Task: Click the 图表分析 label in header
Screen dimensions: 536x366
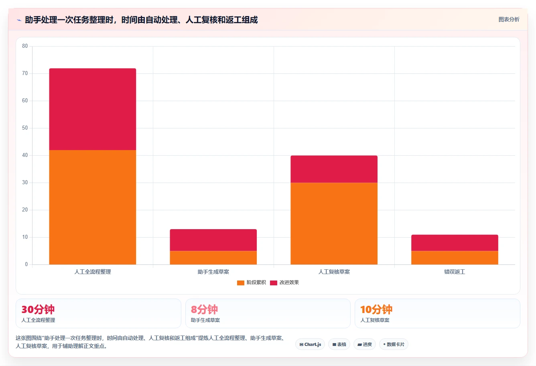Action: pyautogui.click(x=509, y=19)
